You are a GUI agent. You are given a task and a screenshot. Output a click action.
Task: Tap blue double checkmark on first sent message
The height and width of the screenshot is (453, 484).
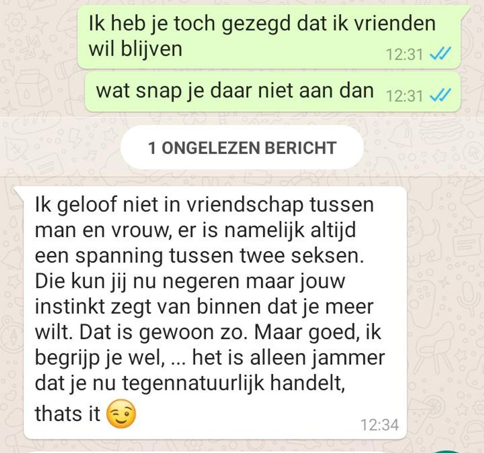[440, 53]
